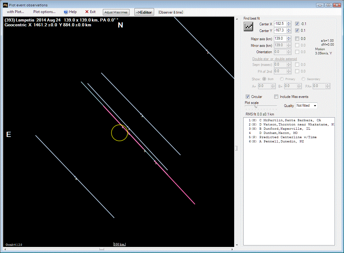
Task: Click the Double star or double asteroid label
Action: [x=275, y=59]
